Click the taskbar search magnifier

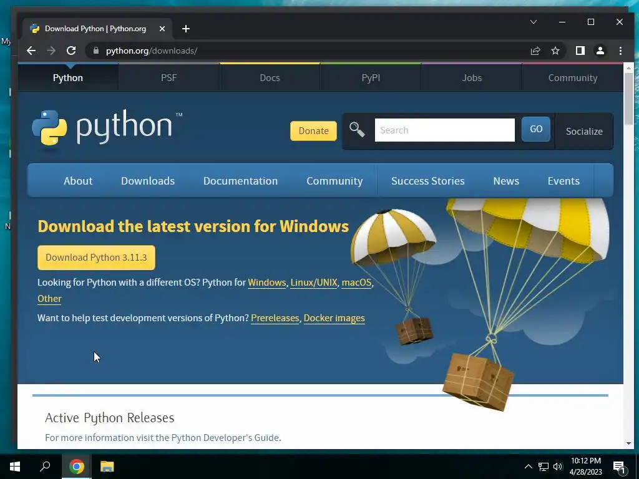coord(45,466)
